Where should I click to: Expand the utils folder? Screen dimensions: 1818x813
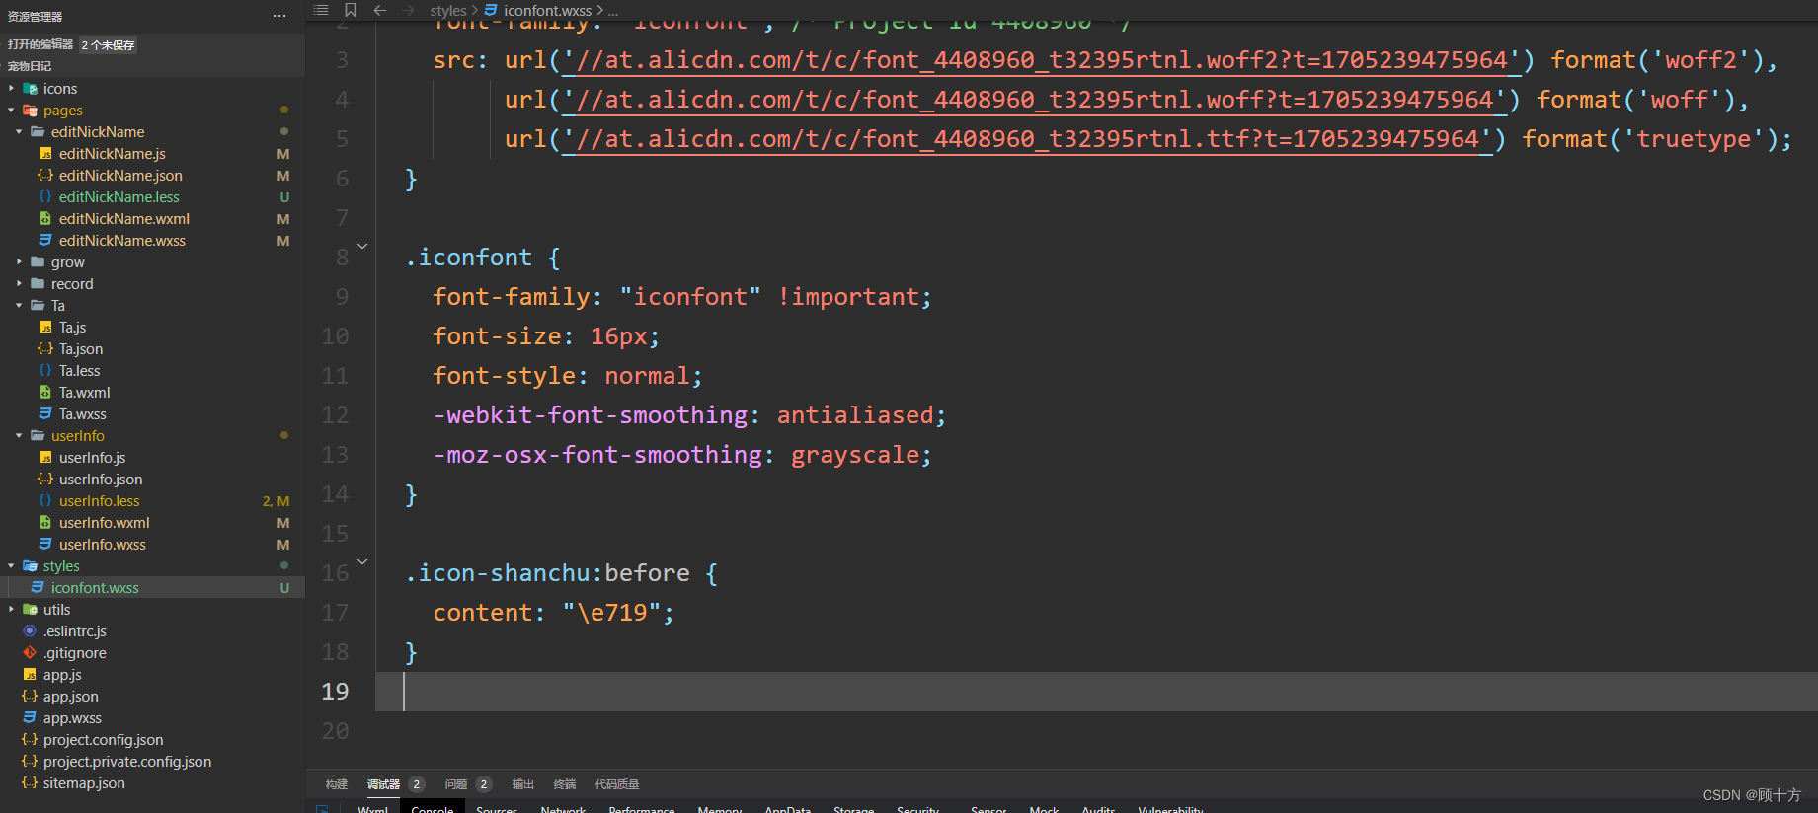pyautogui.click(x=56, y=610)
